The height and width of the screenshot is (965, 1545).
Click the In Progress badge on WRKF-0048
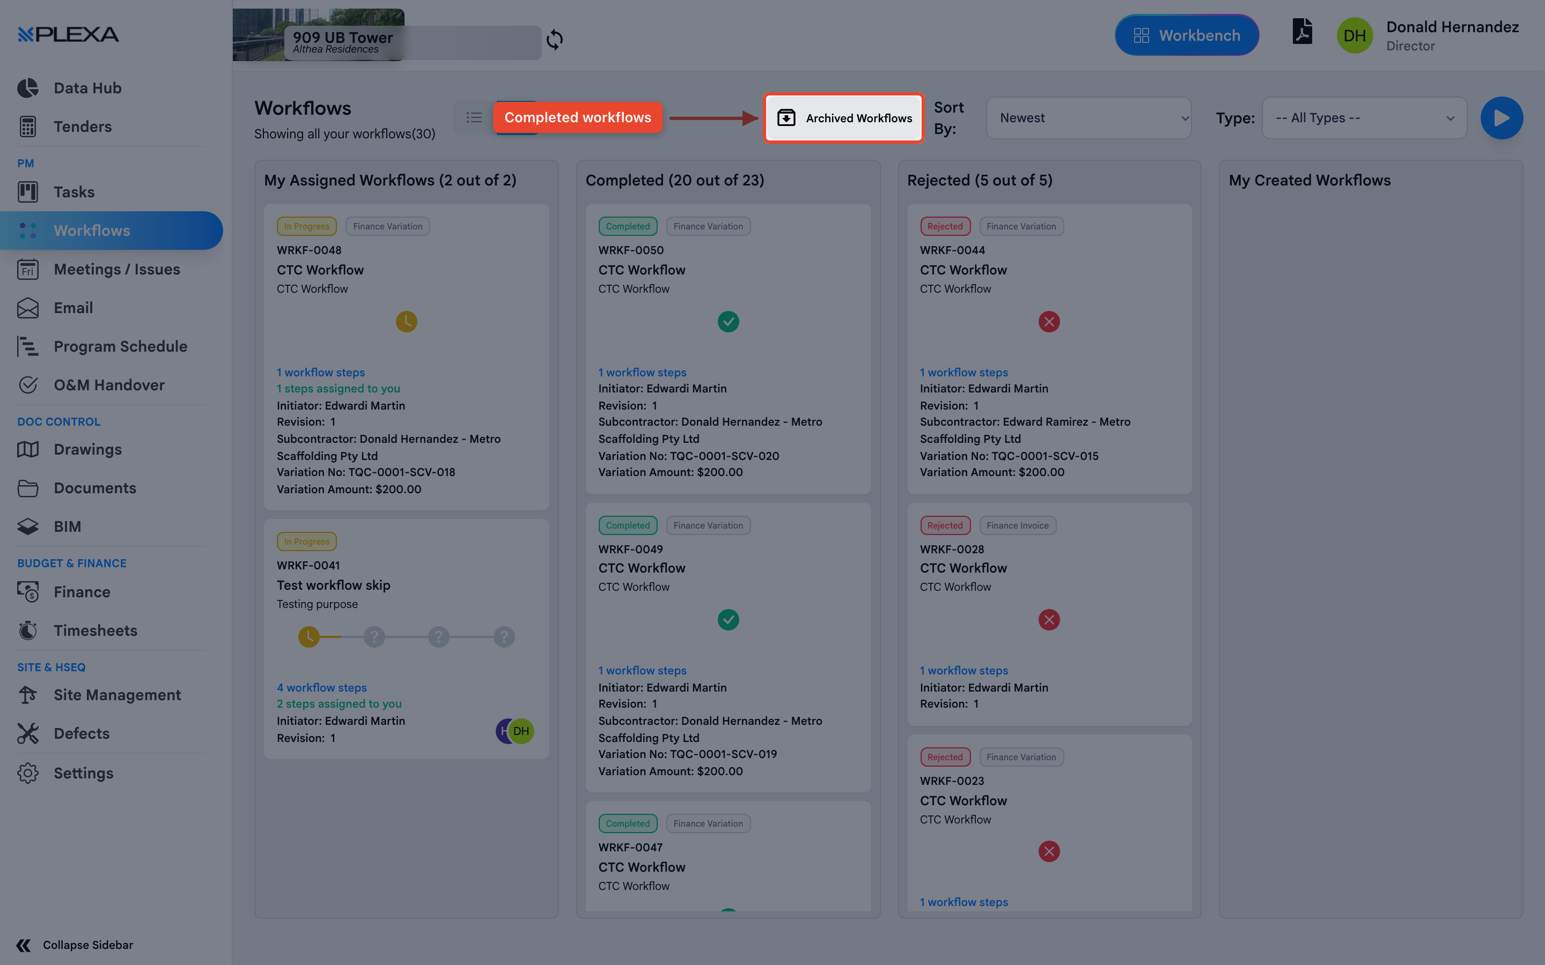click(306, 226)
